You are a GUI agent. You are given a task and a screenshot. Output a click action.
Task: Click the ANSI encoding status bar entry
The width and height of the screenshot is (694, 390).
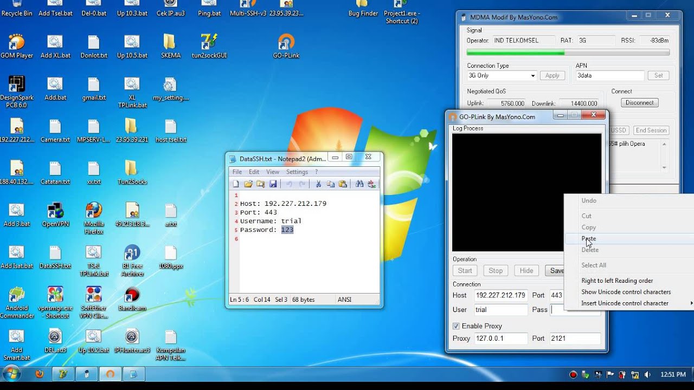click(344, 300)
